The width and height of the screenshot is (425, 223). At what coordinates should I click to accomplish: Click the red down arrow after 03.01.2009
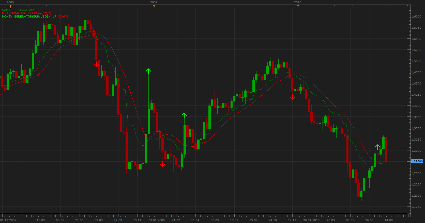click(x=163, y=164)
